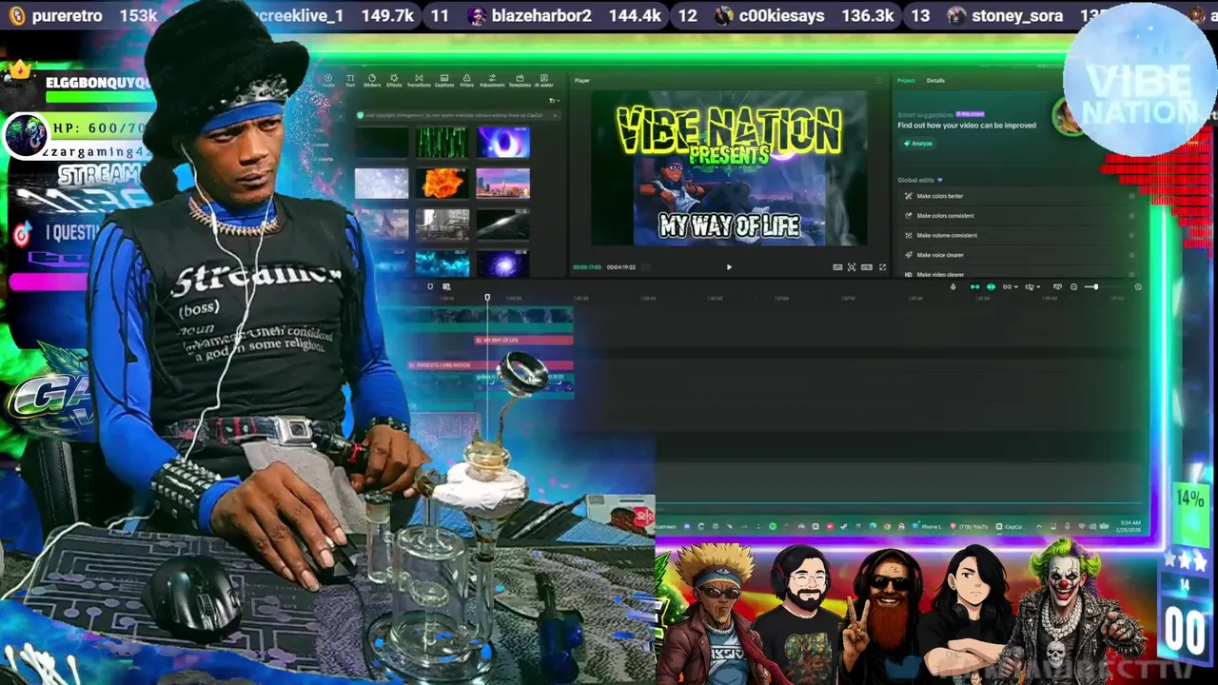1218x685 pixels.
Task: Open the Templates panel
Action: (x=520, y=81)
